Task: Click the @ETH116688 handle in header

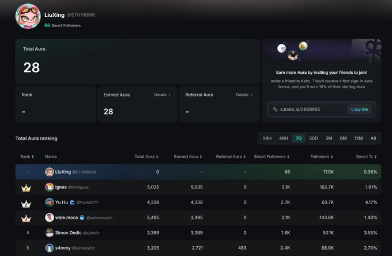Action: (81, 15)
